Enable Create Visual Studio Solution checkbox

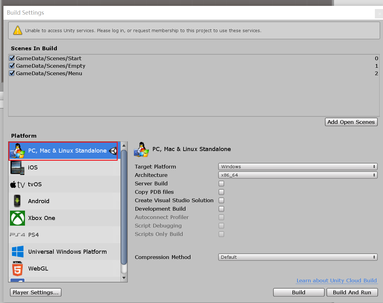(x=221, y=200)
